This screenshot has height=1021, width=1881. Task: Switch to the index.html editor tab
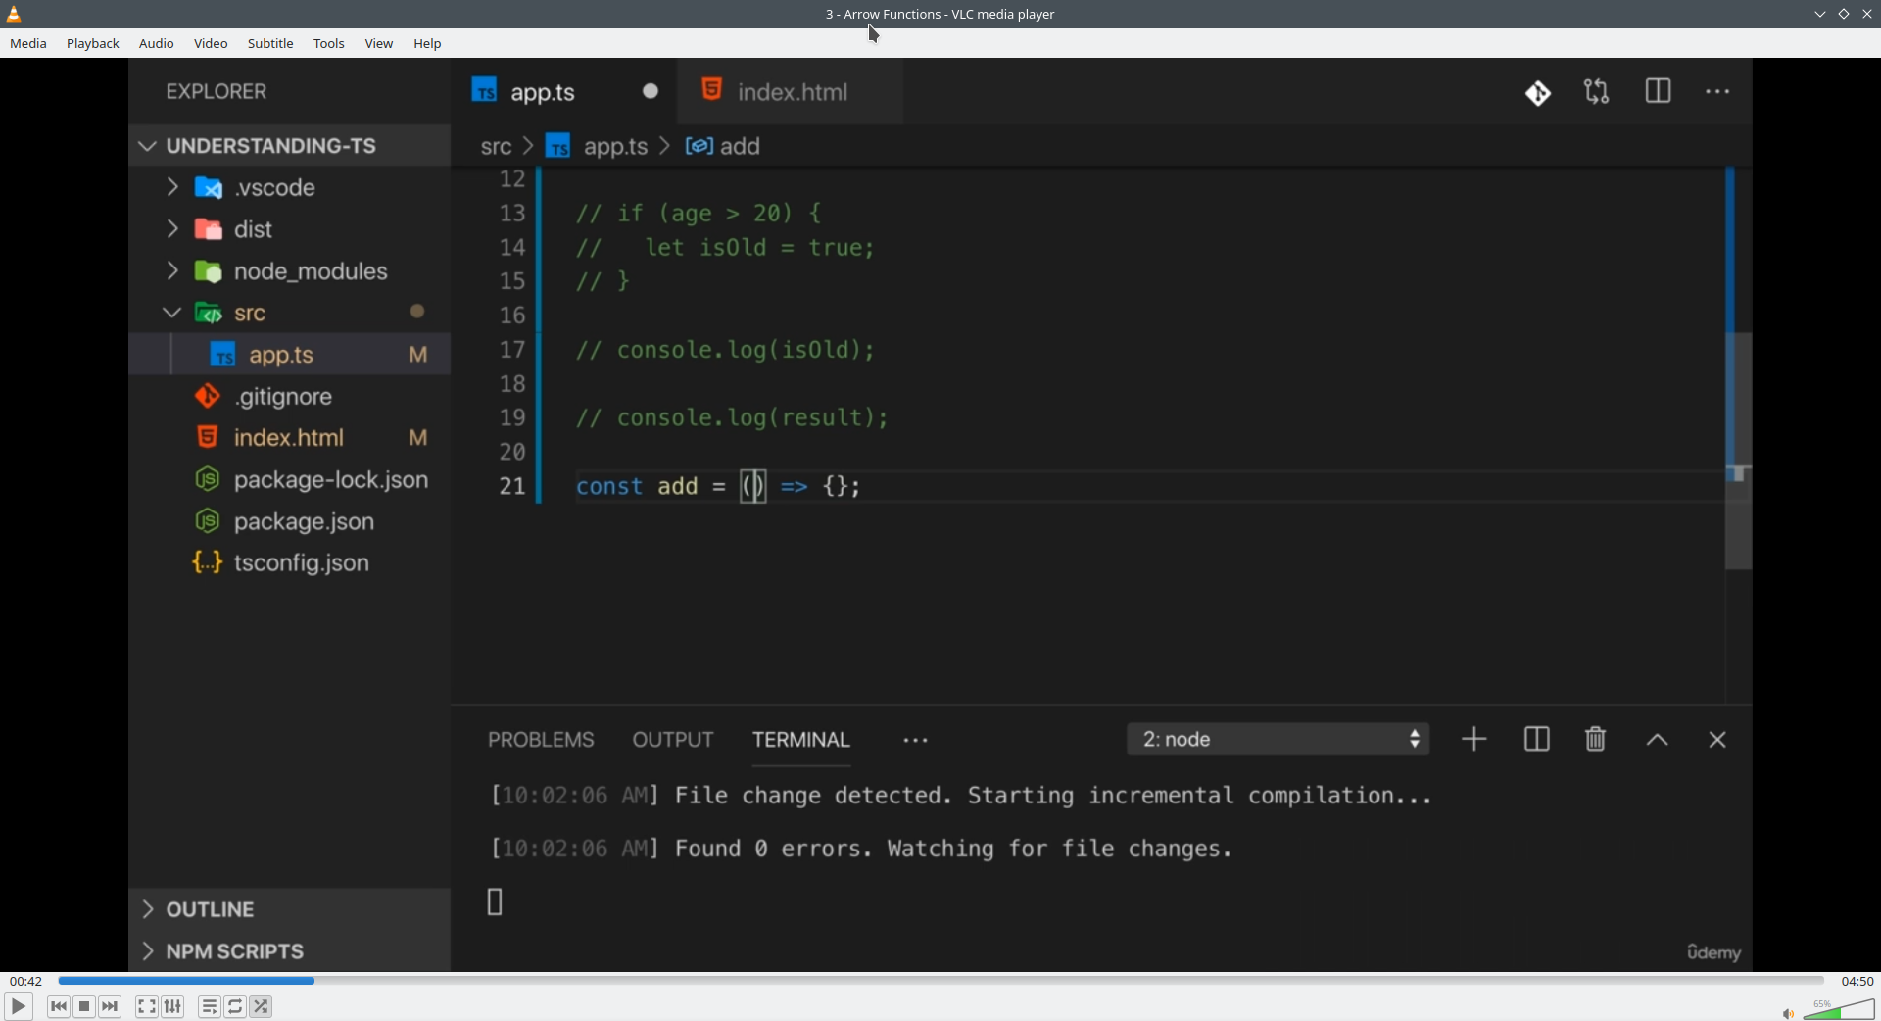[x=790, y=92]
